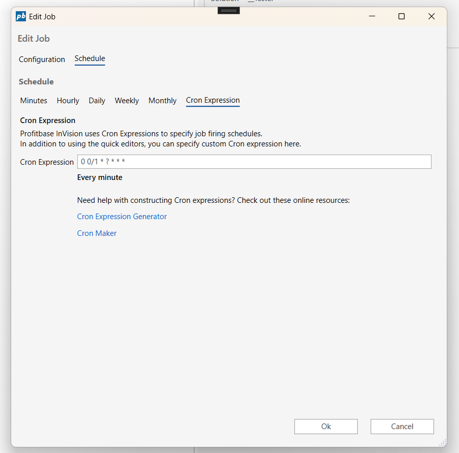
Task: Go to the Weekly schedule tab
Action: (x=127, y=101)
